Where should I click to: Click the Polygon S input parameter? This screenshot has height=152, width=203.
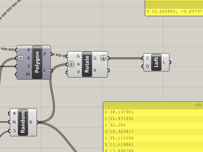pyautogui.click(x=29, y=66)
